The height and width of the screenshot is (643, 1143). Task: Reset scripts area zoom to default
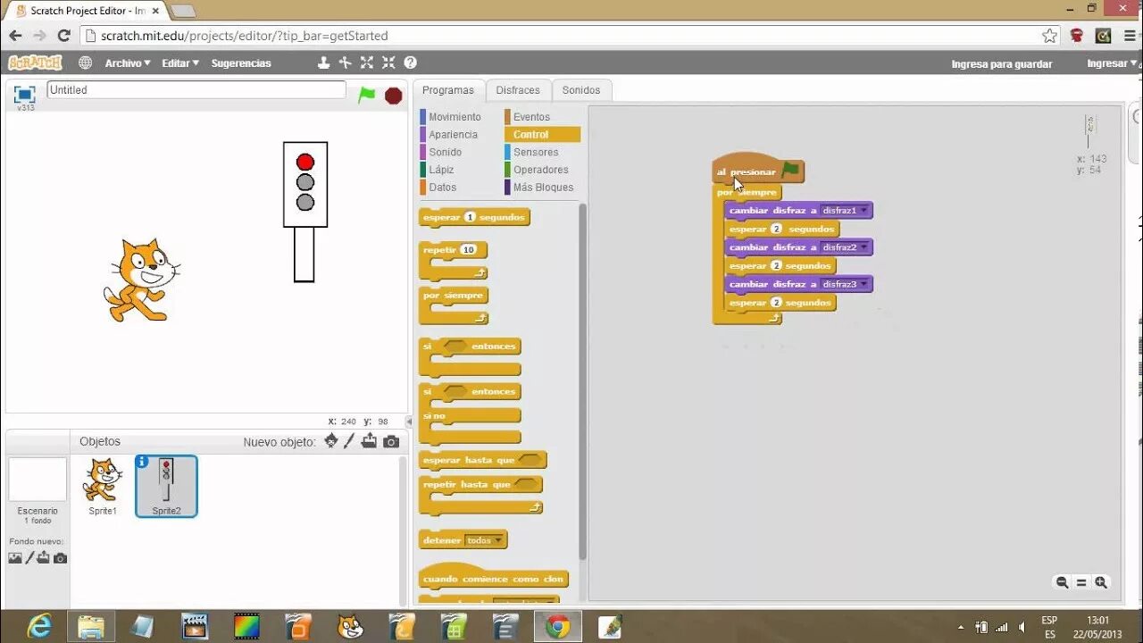pos(1081,582)
